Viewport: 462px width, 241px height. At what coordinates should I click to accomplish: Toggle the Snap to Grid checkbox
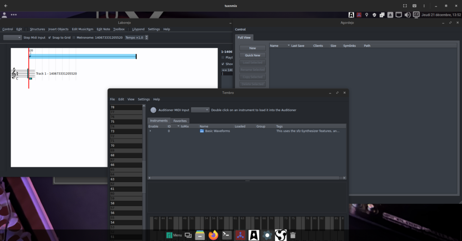point(49,38)
